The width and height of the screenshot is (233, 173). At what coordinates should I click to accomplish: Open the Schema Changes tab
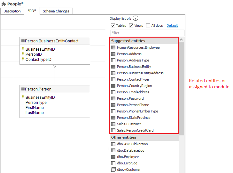tap(56, 11)
